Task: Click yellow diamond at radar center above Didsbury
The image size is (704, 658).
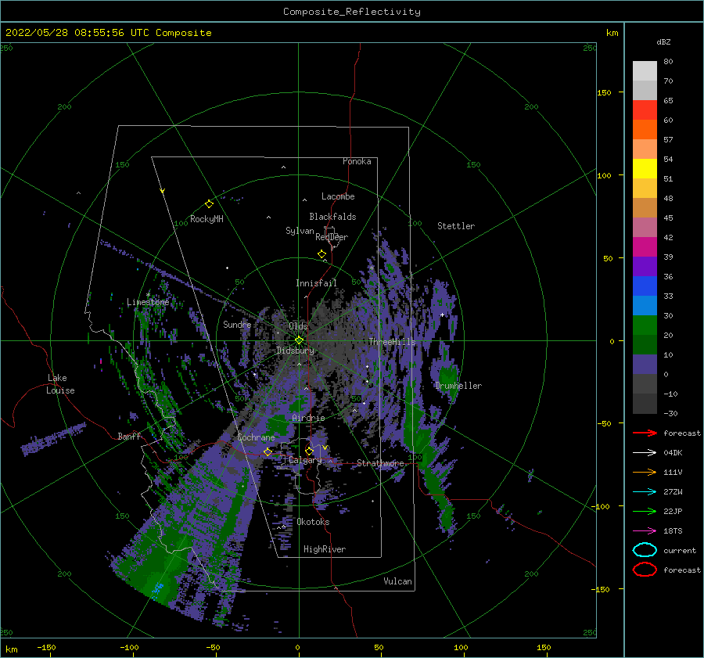Action: pyautogui.click(x=299, y=340)
